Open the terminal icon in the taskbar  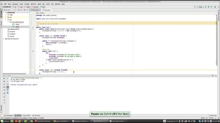pos(29,121)
